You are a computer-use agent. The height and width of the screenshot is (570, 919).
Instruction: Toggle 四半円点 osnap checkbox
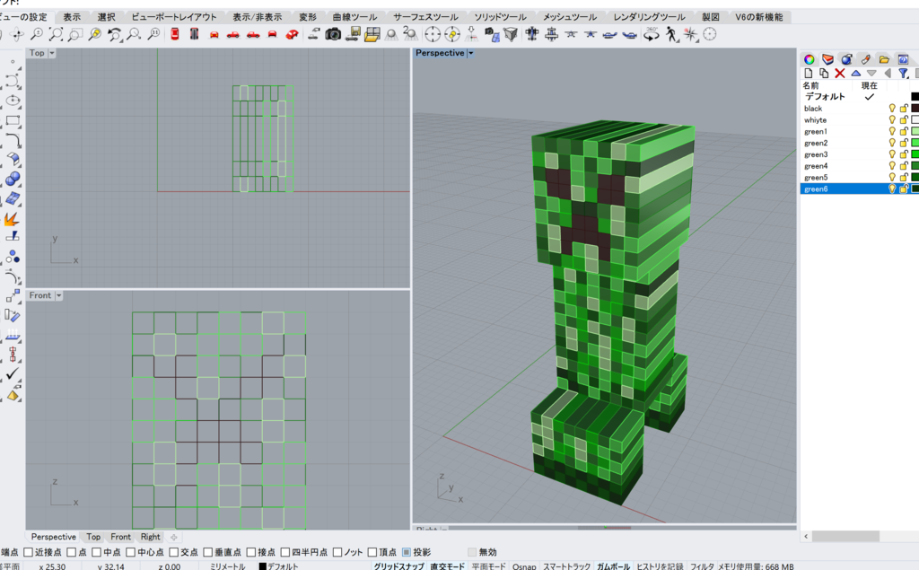point(285,552)
